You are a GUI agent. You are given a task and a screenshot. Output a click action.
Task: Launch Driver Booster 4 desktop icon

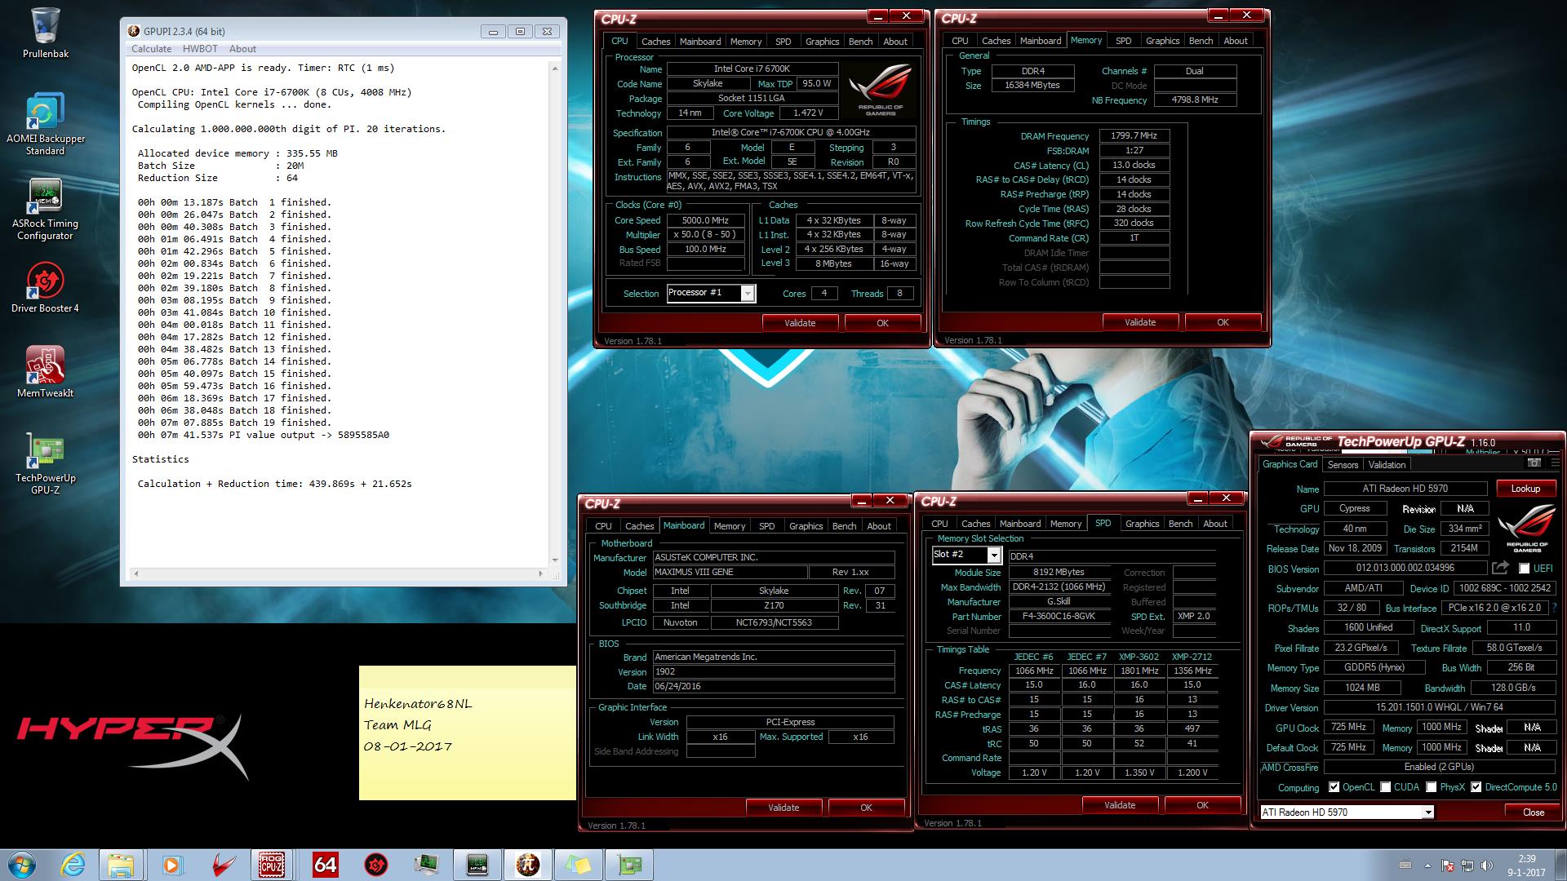(45, 288)
